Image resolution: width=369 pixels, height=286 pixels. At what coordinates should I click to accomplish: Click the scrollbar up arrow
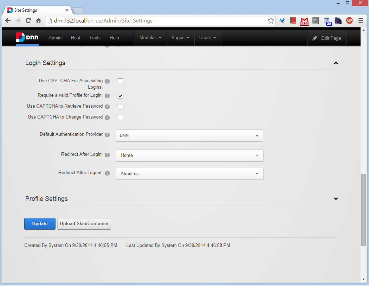[364, 30]
